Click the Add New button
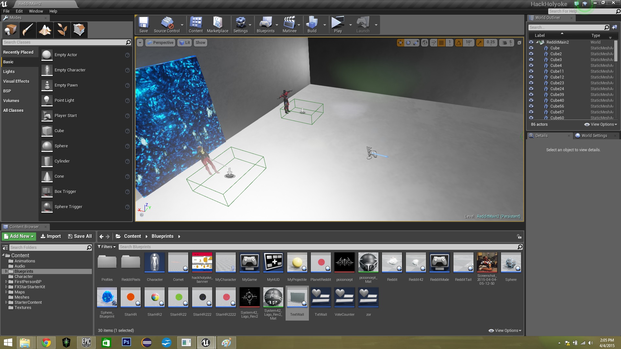The image size is (621, 349). tap(19, 237)
